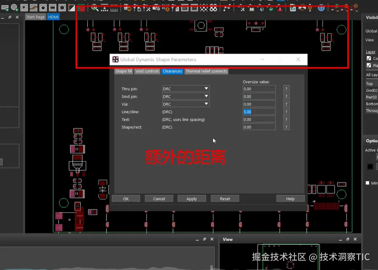The image size is (378, 270).
Task: Select the add circular shape tool
Action: pos(15,8)
